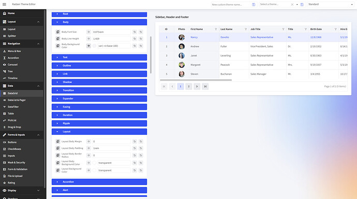Open the Job Title column filter
Viewport: 357px width, 199px height.
tap(283, 29)
